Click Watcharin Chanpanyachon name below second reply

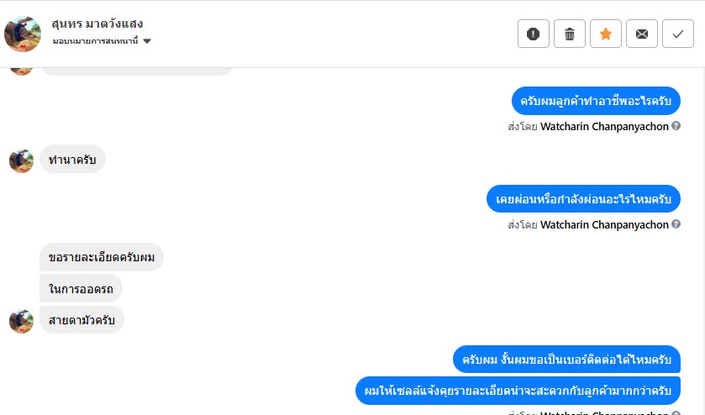604,224
